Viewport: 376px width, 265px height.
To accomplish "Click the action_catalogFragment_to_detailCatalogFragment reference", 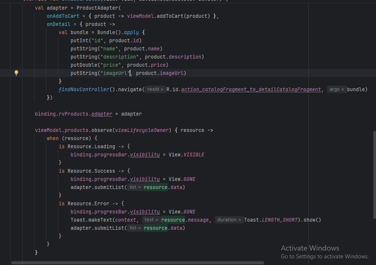I will click(251, 89).
